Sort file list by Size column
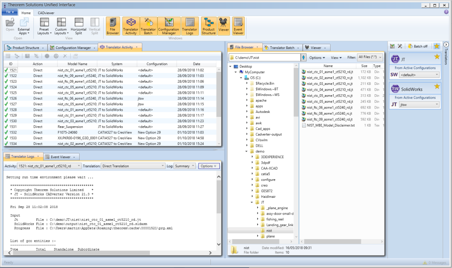452x268 pixels. (364, 66)
